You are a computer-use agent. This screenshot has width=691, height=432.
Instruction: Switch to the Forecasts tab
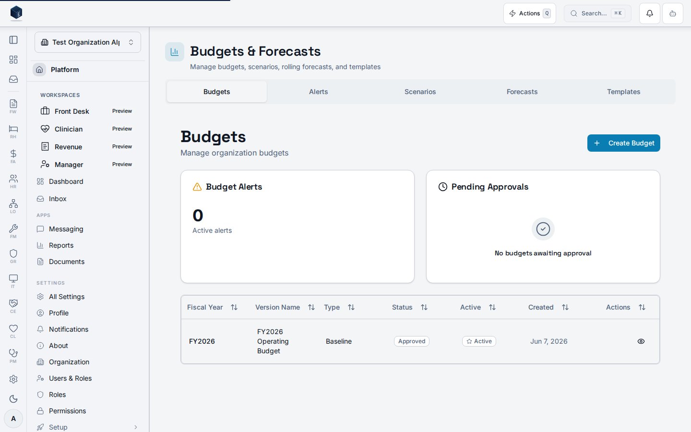pos(522,92)
